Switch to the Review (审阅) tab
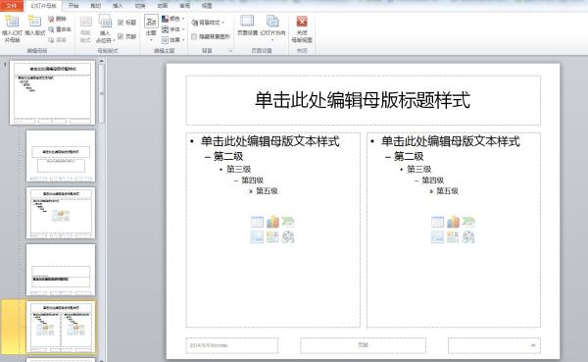The image size is (588, 362). tap(184, 6)
